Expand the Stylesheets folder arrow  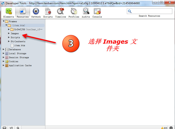(9, 41)
